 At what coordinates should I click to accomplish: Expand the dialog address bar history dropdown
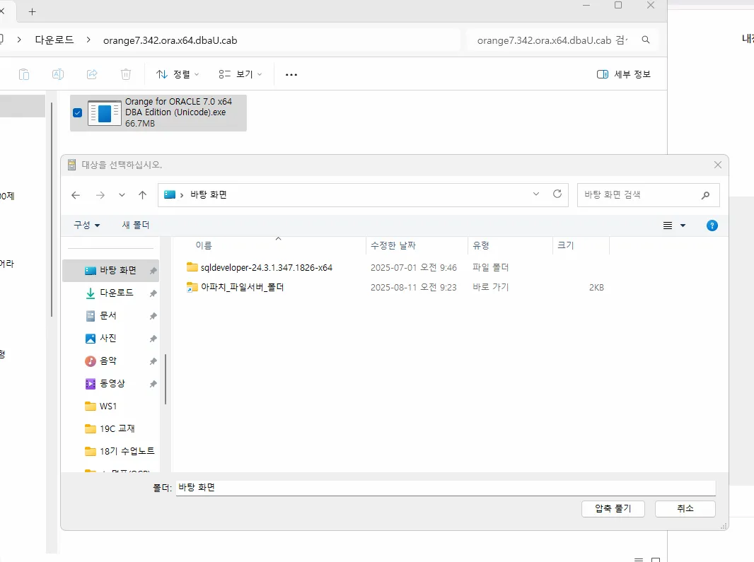(x=536, y=194)
